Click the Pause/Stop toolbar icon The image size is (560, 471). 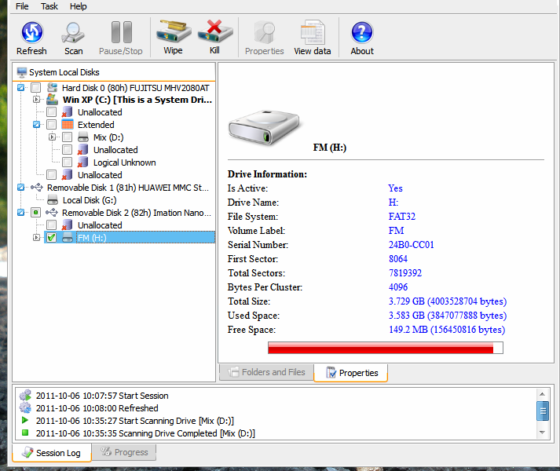click(x=121, y=32)
